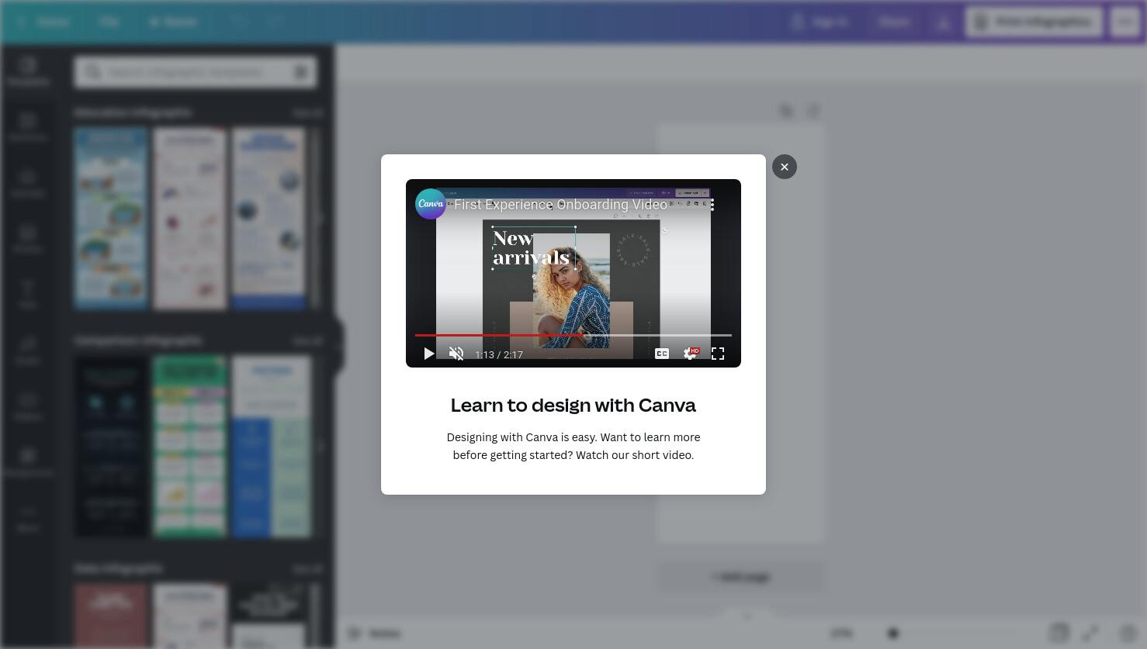Select the Templates tab in the sidebar
This screenshot has width=1147, height=649.
28,71
